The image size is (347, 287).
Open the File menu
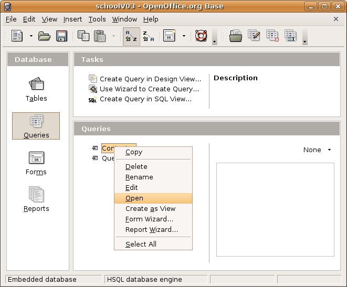[11, 19]
